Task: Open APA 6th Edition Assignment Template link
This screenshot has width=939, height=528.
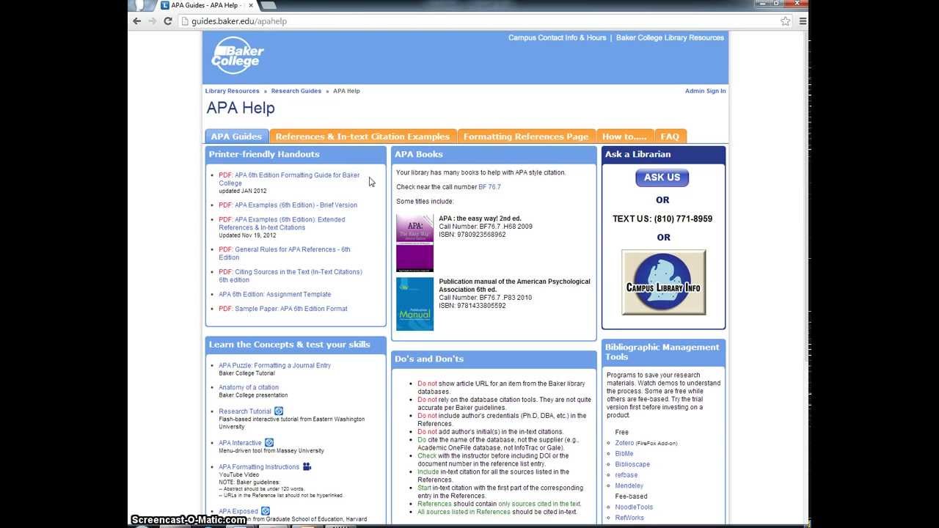Action: [274, 294]
